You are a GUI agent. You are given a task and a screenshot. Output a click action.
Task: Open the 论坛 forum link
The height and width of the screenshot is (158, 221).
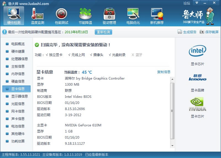[x=187, y=3]
